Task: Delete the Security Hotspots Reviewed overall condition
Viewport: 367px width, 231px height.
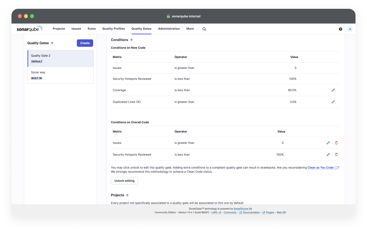Action: 336,154
